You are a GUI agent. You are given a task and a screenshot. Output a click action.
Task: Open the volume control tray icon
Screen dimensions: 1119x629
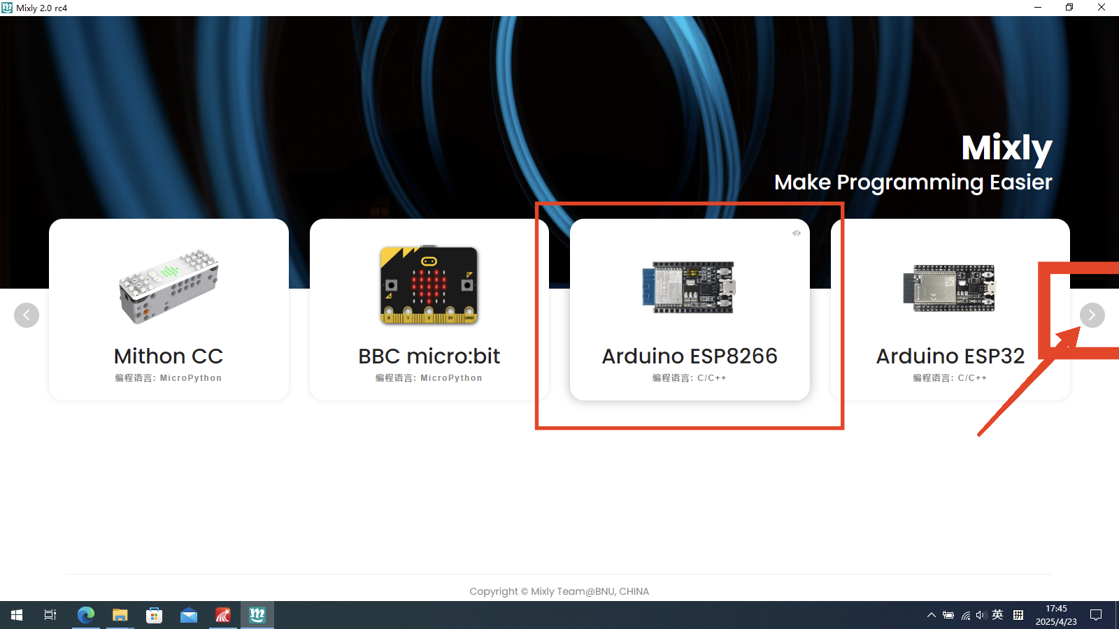pyautogui.click(x=981, y=615)
